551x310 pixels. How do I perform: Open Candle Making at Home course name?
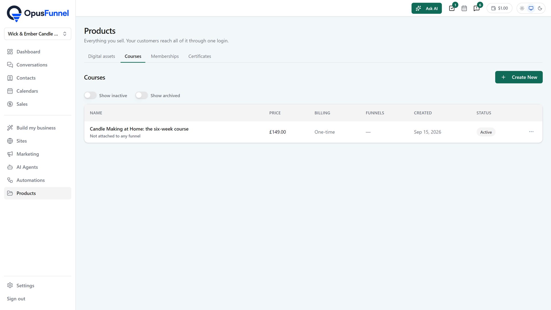[x=139, y=129]
